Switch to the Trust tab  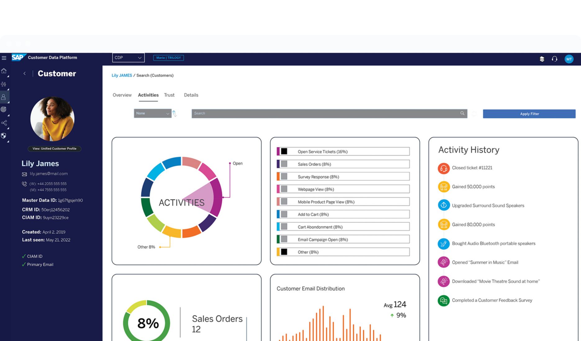click(169, 95)
